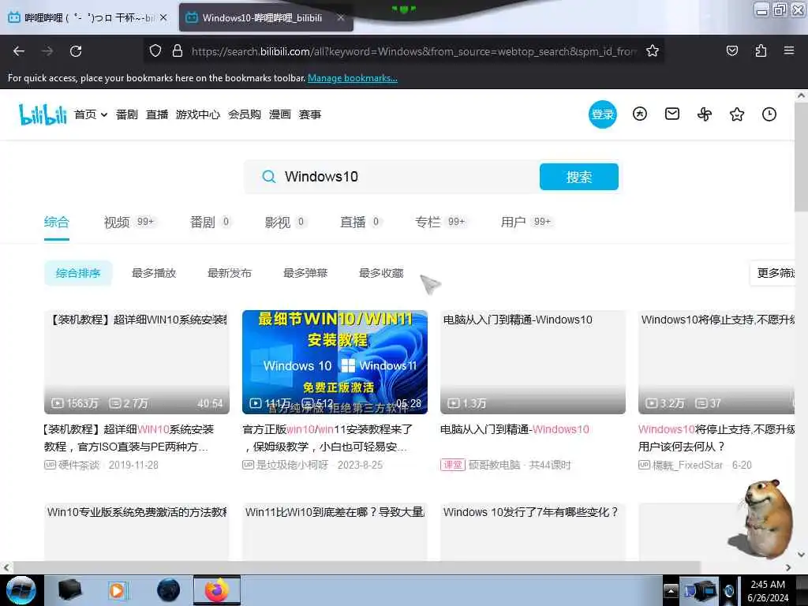
Task: Click the Manage bookmarks link
Action: tap(353, 78)
